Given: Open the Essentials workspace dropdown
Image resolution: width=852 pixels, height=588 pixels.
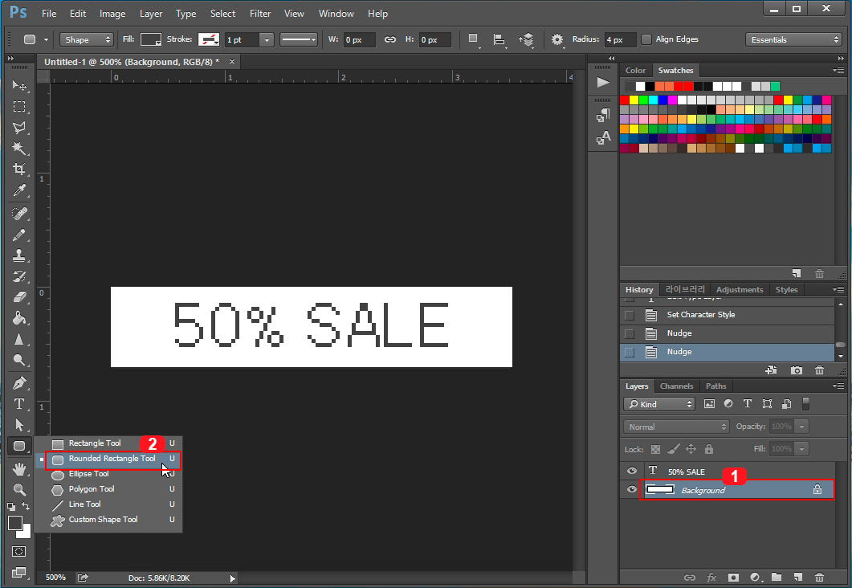Looking at the screenshot, I should (x=793, y=39).
